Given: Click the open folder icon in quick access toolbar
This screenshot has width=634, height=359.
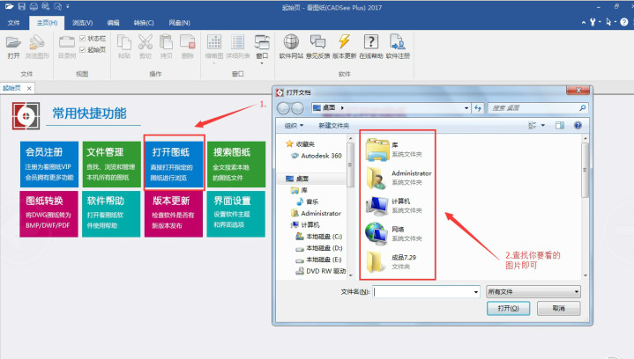Looking at the screenshot, I should point(9,6).
